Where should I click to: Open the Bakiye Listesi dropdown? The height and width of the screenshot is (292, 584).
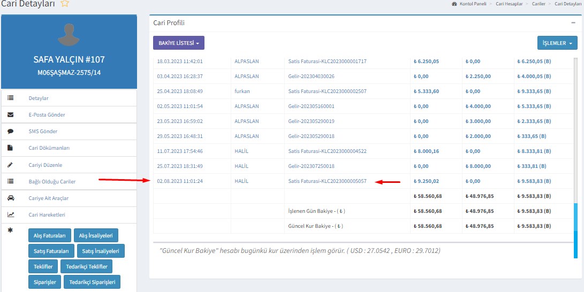click(178, 43)
